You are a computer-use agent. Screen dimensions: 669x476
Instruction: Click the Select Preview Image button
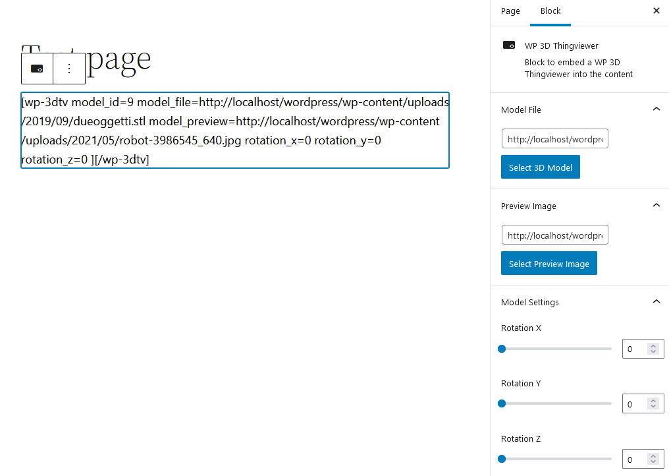(549, 264)
